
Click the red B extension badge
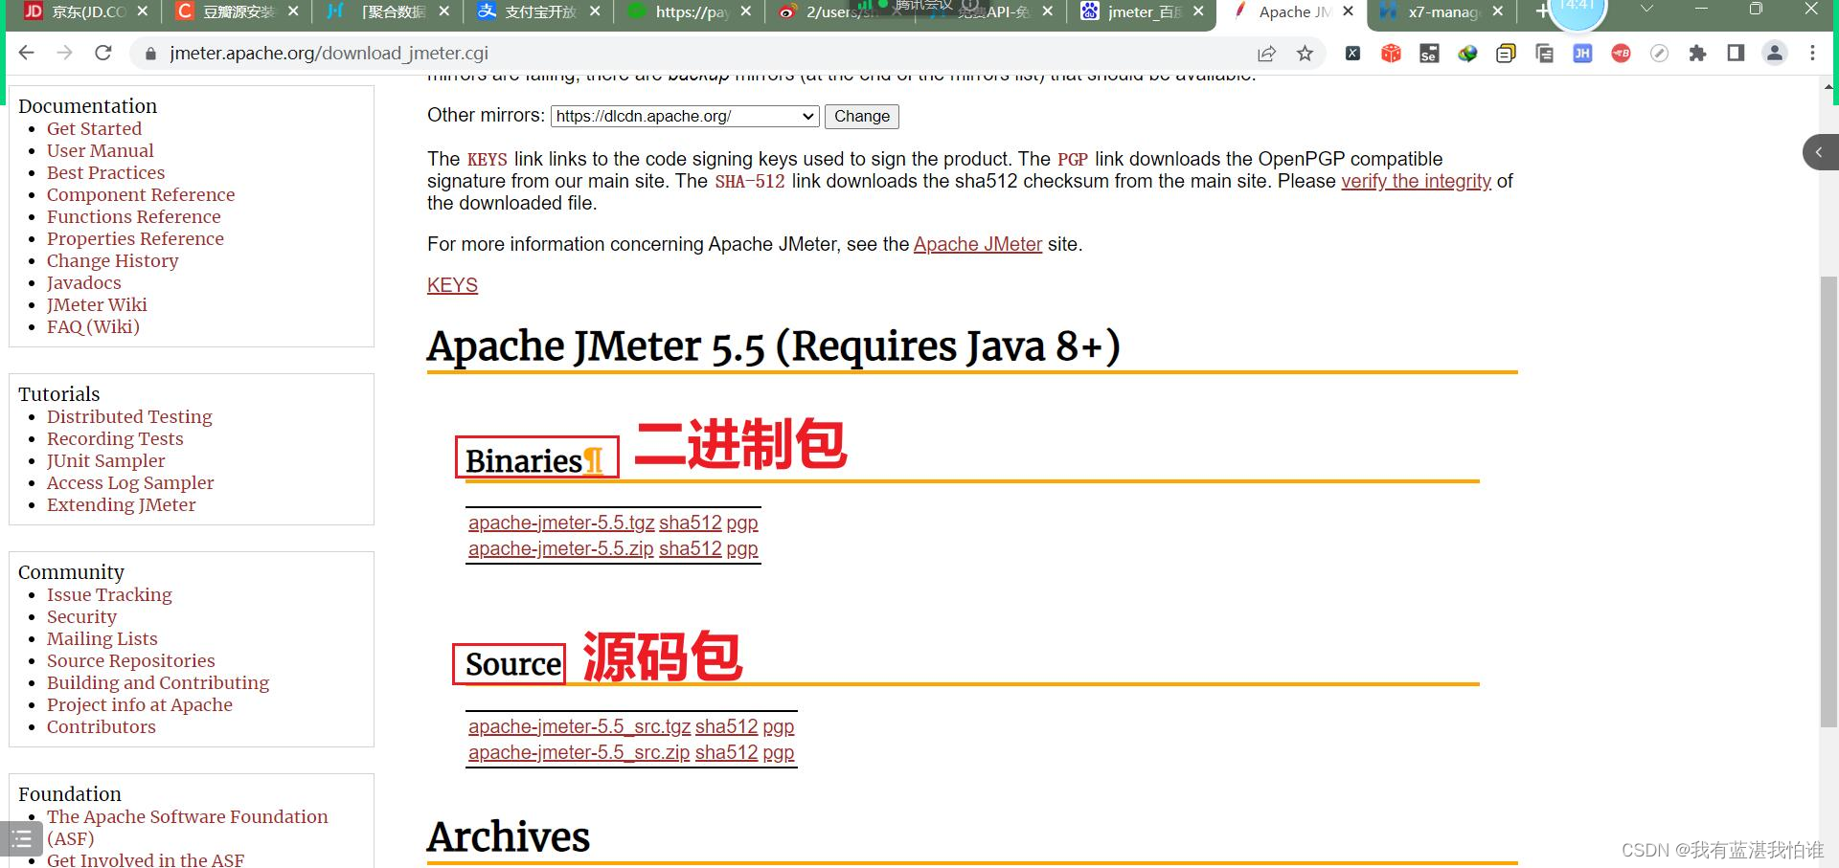(1621, 54)
